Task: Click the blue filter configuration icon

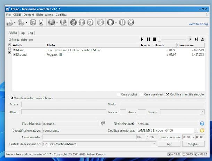Action: (x=202, y=124)
